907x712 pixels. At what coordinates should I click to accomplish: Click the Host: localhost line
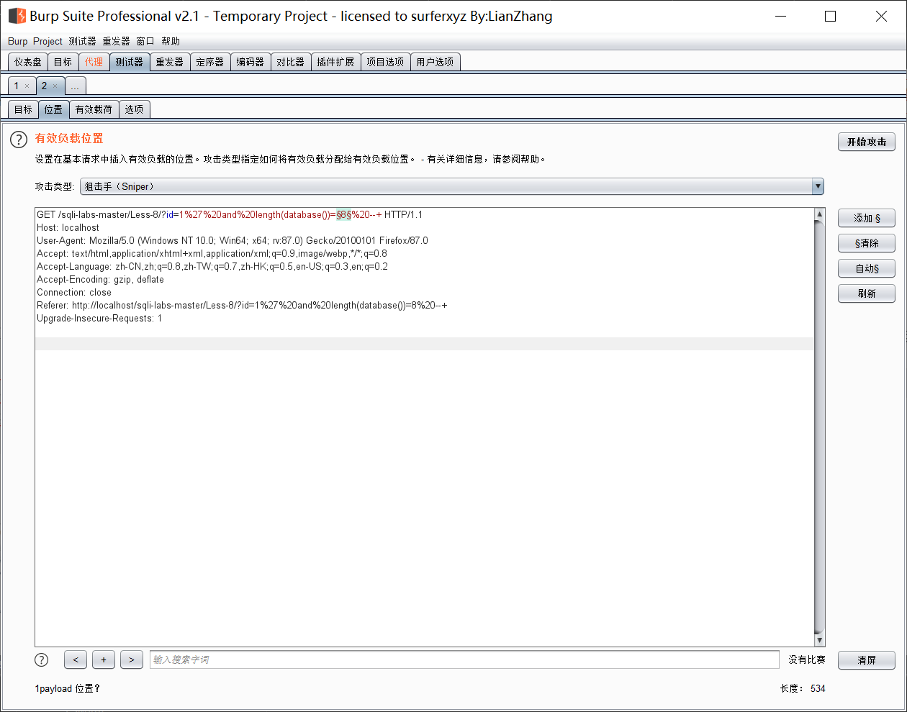(x=68, y=227)
